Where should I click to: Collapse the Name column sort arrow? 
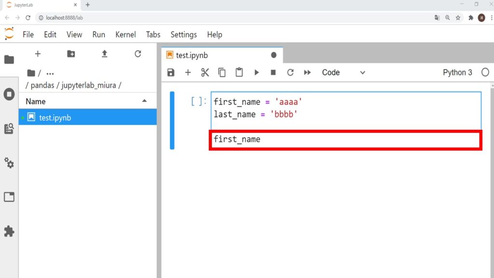(x=145, y=101)
